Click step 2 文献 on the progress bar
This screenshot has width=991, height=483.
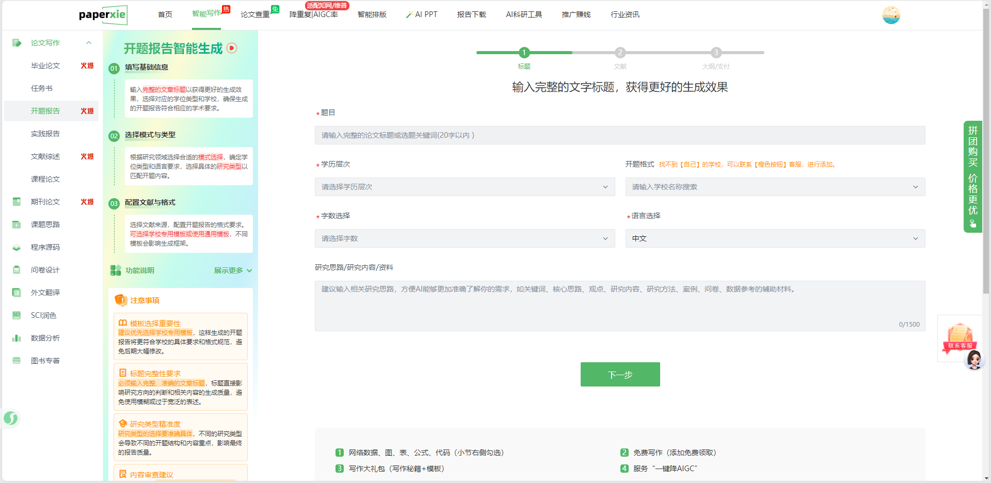[x=620, y=53]
